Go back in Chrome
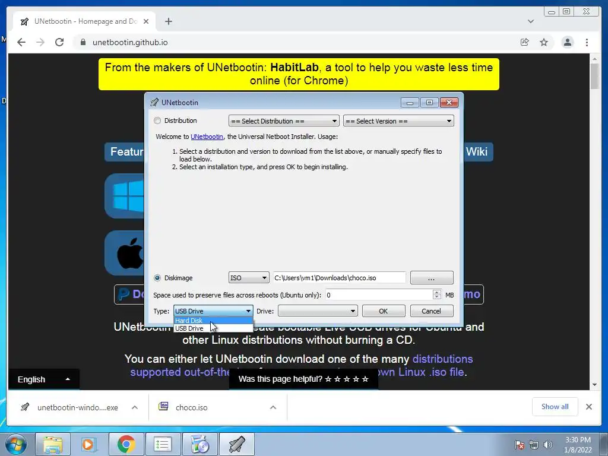This screenshot has width=608, height=456. [x=21, y=42]
